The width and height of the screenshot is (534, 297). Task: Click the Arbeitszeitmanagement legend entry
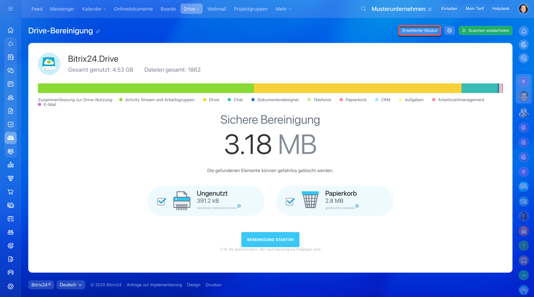458,100
